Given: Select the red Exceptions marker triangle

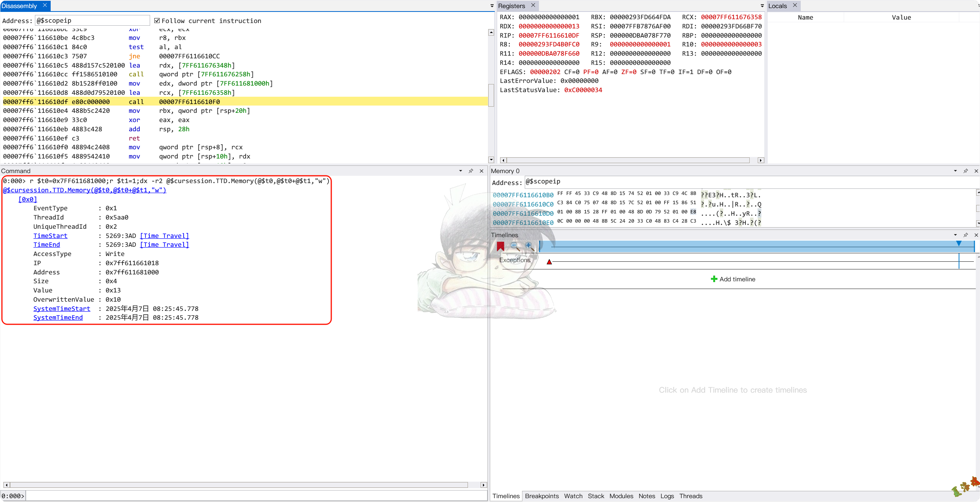Looking at the screenshot, I should [x=549, y=261].
